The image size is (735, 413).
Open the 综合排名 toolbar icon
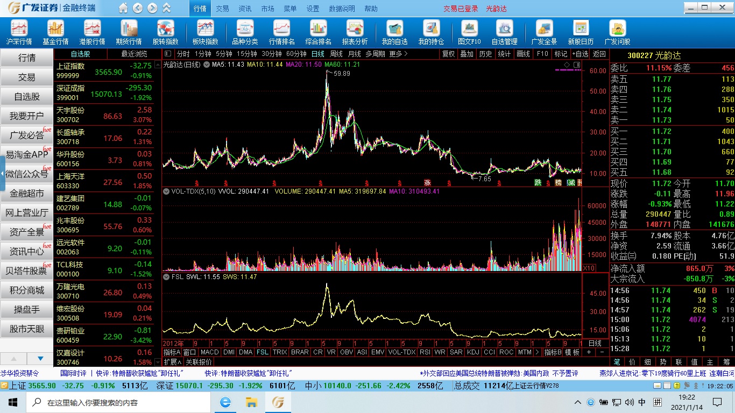[318, 33]
